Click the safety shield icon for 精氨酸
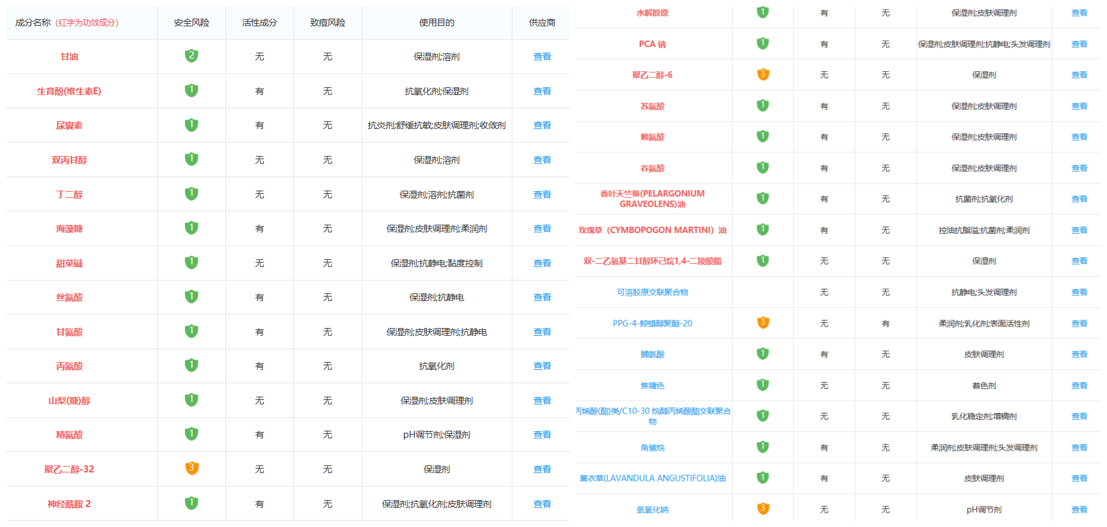The image size is (1107, 527). 191,434
